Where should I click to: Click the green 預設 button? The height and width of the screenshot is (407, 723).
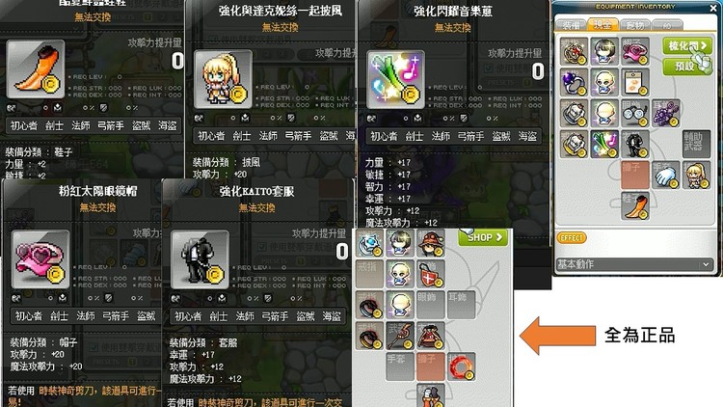click(x=687, y=67)
